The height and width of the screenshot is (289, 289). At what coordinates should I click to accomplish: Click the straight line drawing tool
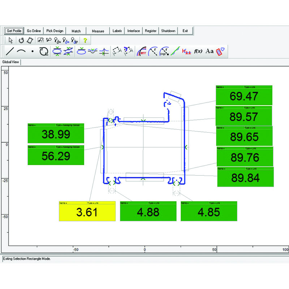[x=10, y=52]
